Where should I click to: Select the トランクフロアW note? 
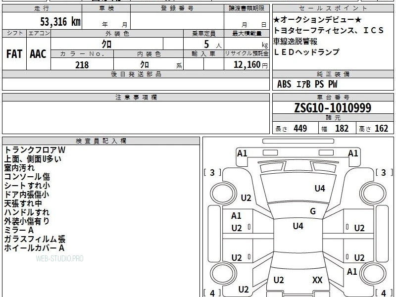pos(35,150)
